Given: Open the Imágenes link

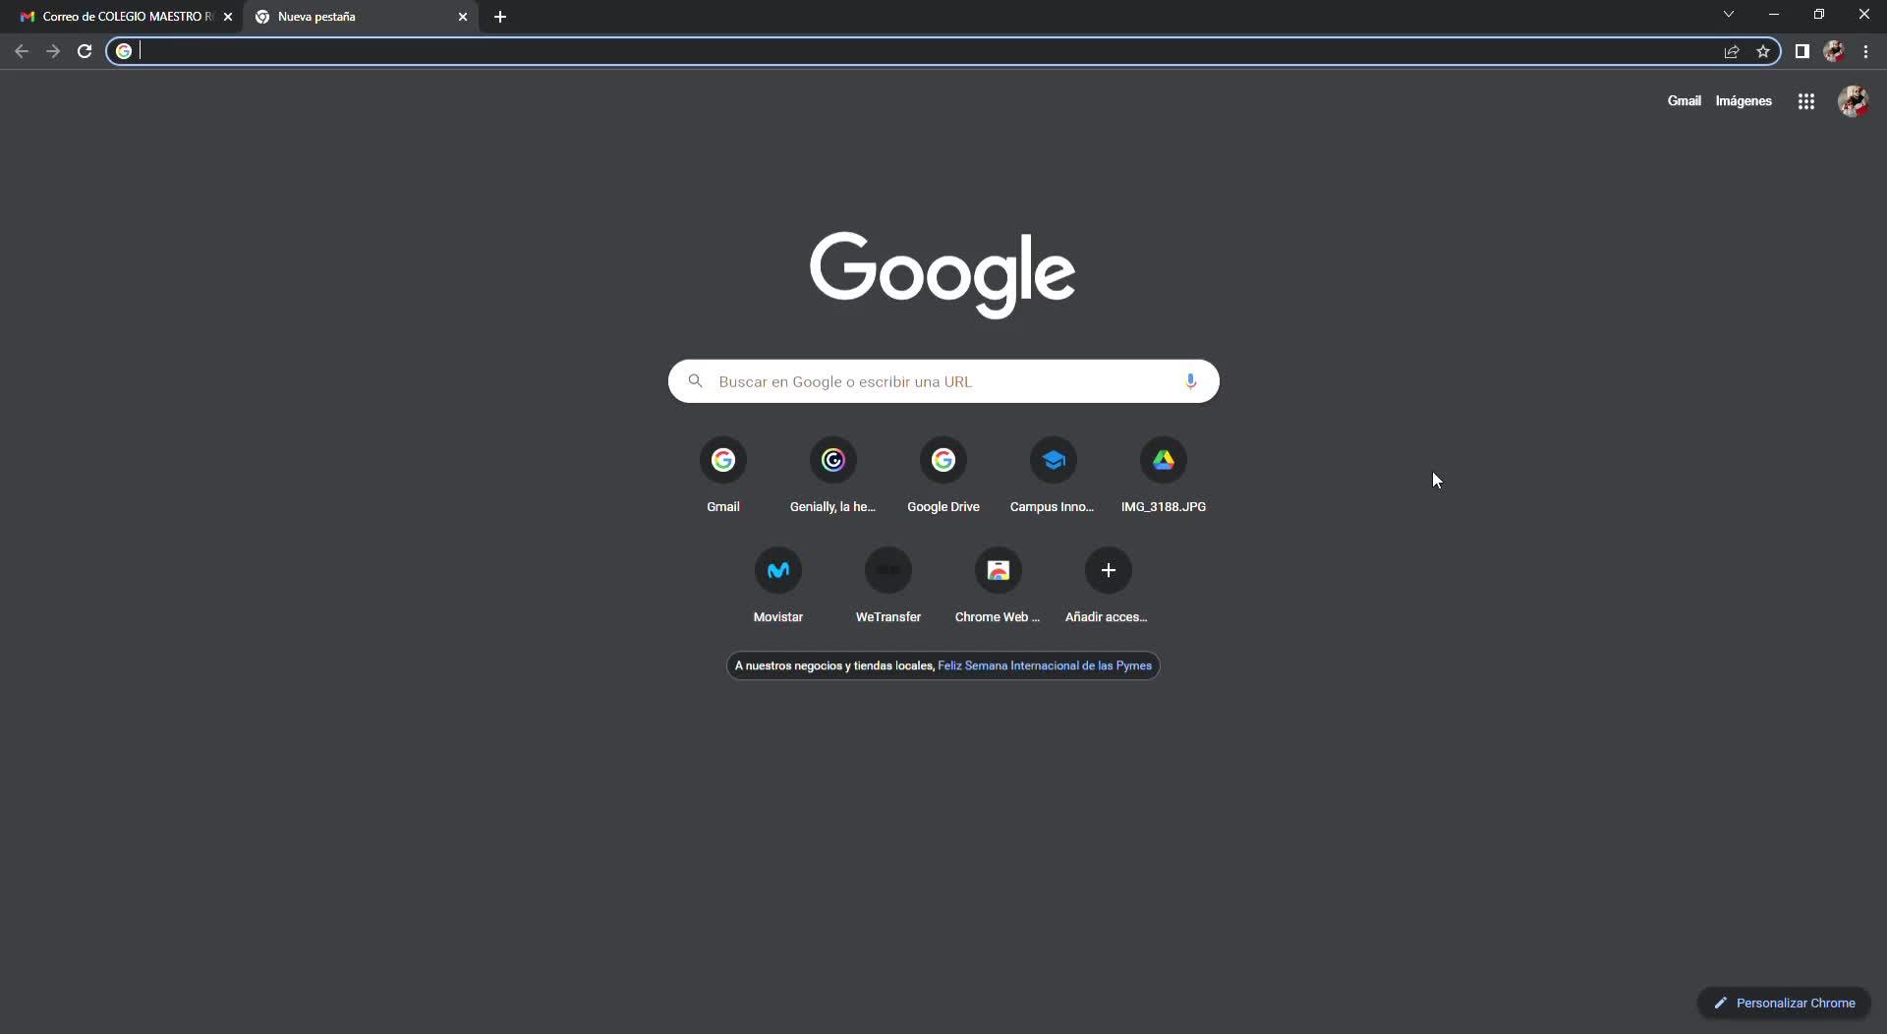Looking at the screenshot, I should coord(1744,101).
